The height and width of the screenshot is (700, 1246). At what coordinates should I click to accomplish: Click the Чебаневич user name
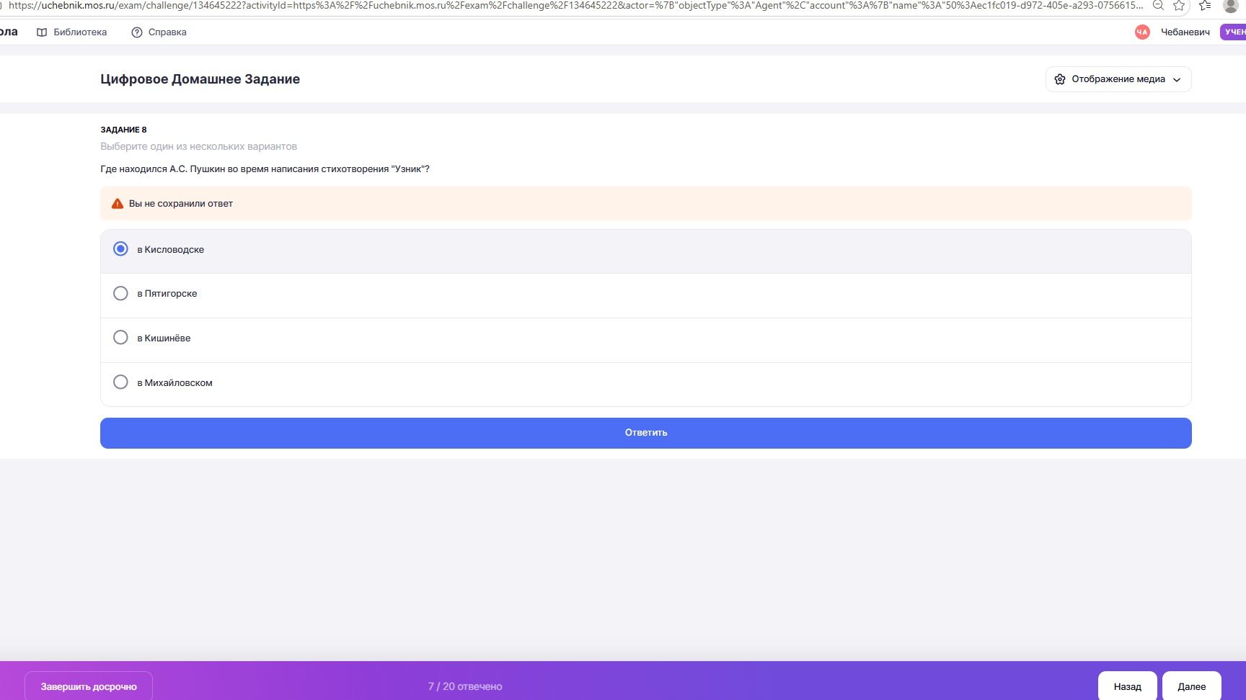[x=1185, y=32]
